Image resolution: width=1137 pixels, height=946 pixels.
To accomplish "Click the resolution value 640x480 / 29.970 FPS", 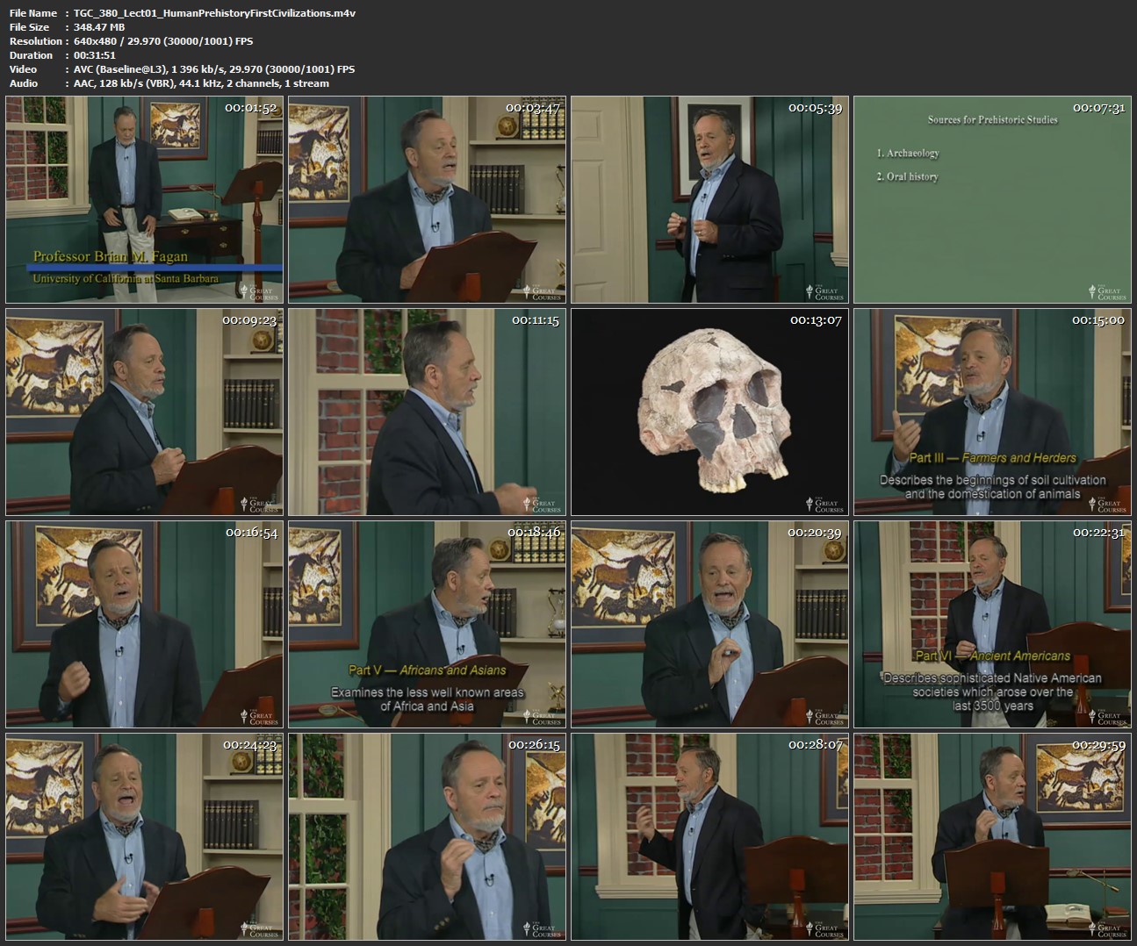I will pos(163,41).
